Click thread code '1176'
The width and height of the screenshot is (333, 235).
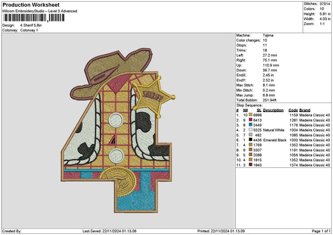(x=294, y=125)
